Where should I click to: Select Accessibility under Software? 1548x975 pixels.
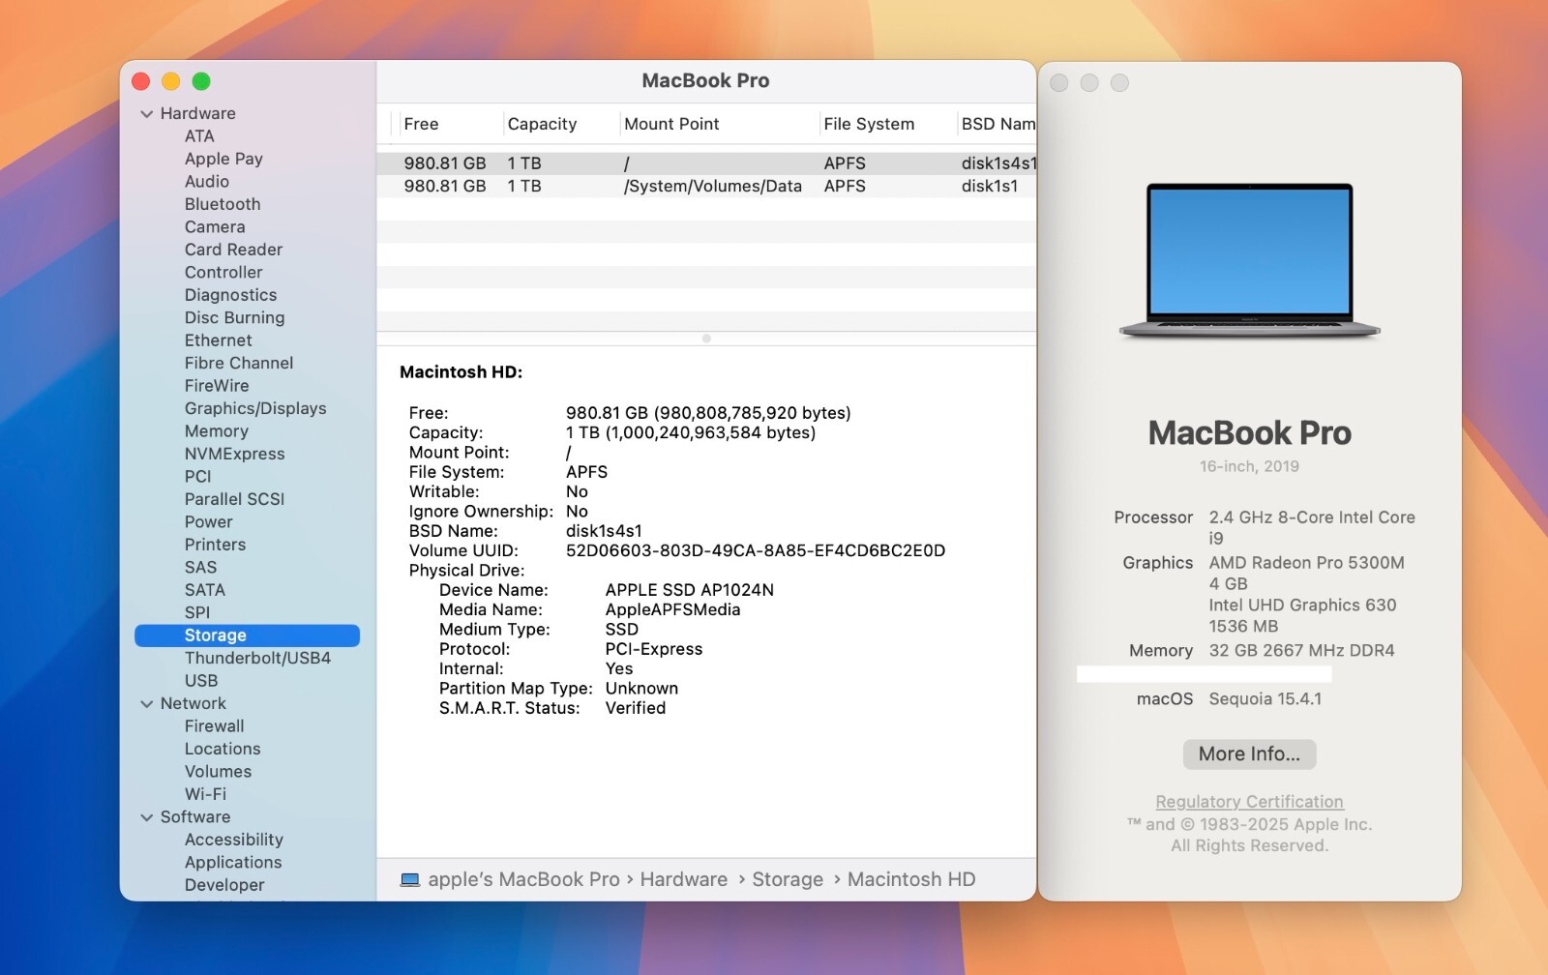[x=233, y=840]
